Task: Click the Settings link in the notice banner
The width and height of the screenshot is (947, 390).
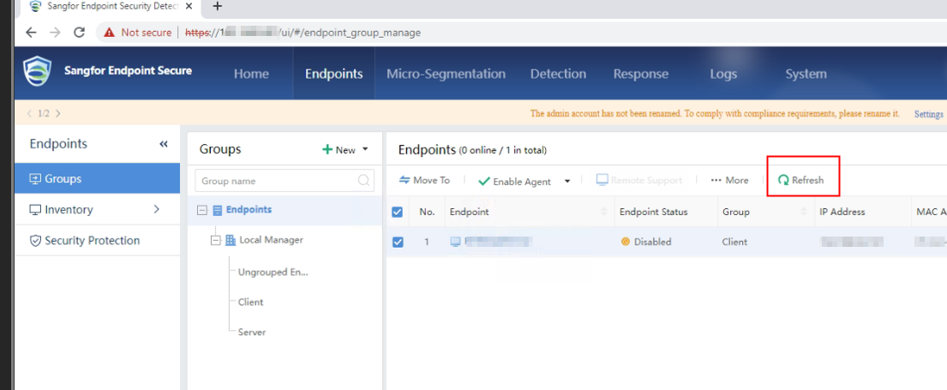Action: click(x=928, y=114)
